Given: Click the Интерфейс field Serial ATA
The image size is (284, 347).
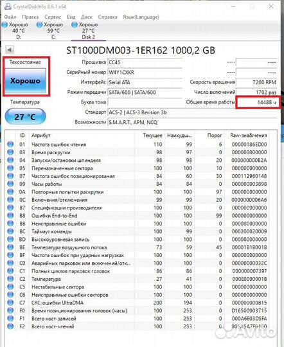Looking at the screenshot, I should (145, 82).
